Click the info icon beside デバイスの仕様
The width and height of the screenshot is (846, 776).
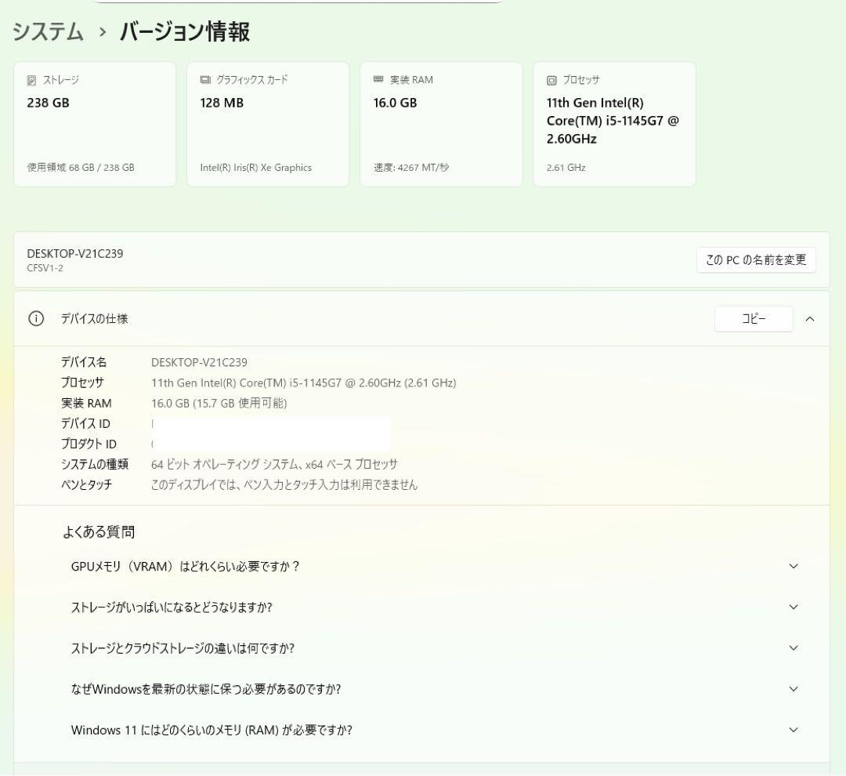(x=35, y=319)
